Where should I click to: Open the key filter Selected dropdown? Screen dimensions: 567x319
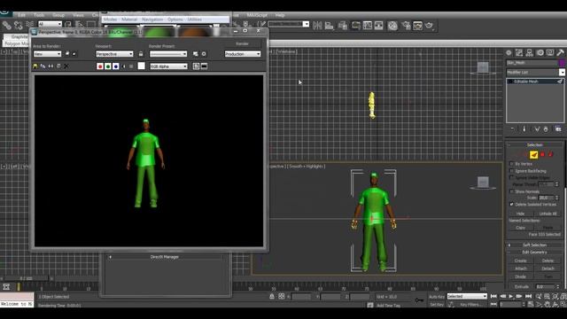467,296
